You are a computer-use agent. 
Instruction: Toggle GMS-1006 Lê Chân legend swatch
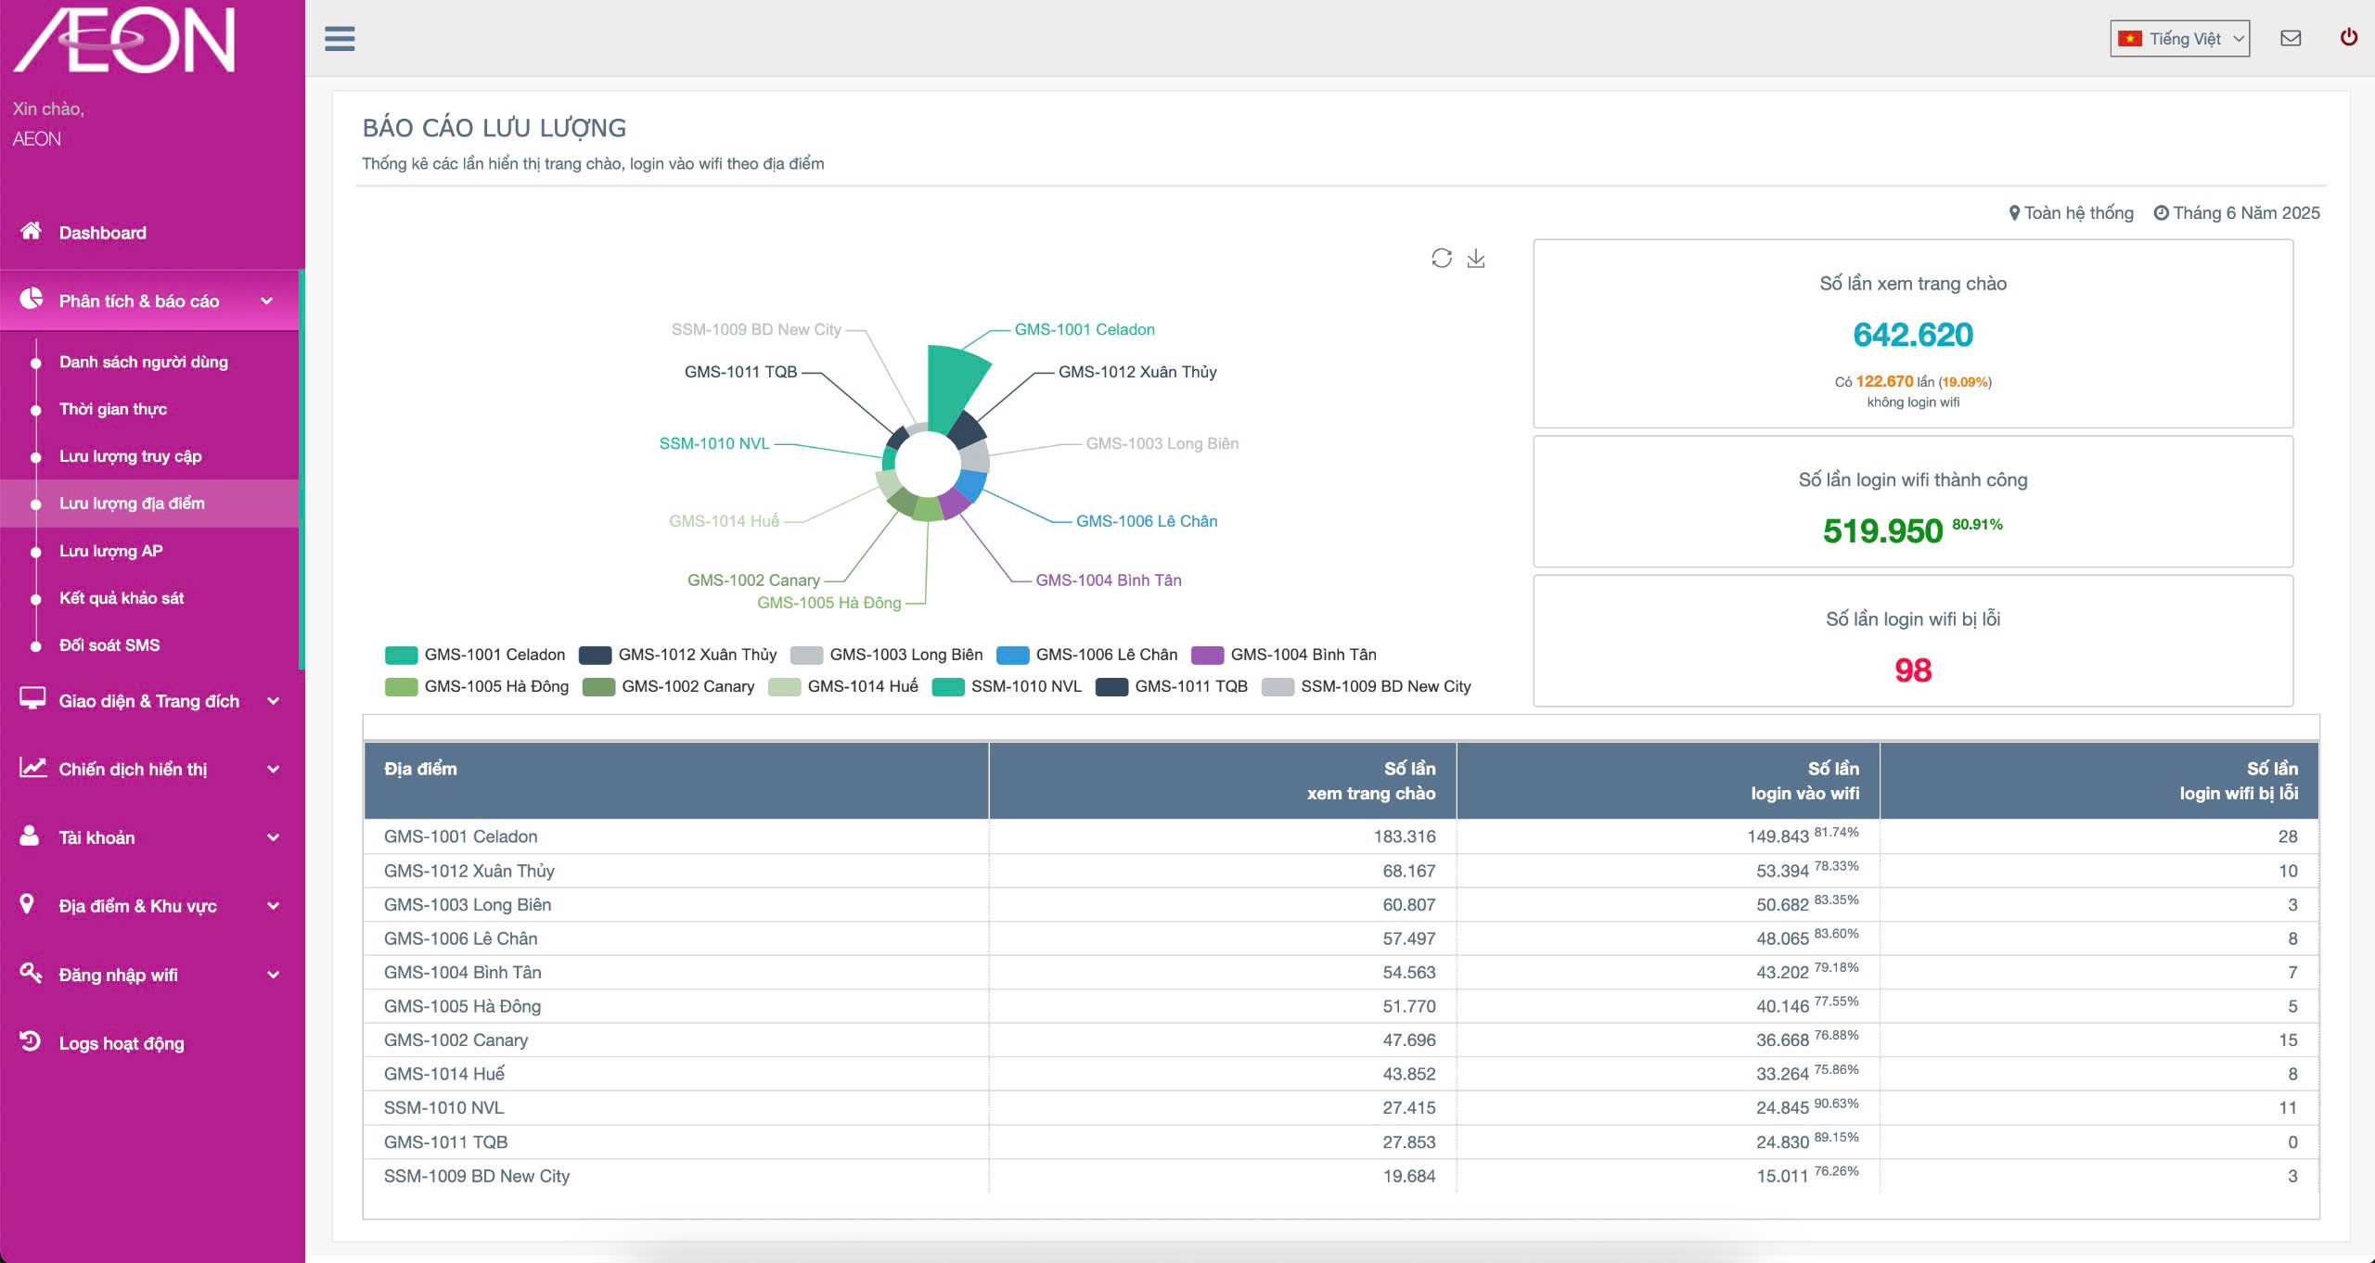(1012, 655)
